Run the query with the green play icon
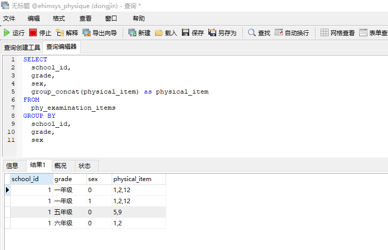388x250 pixels. coord(14,33)
